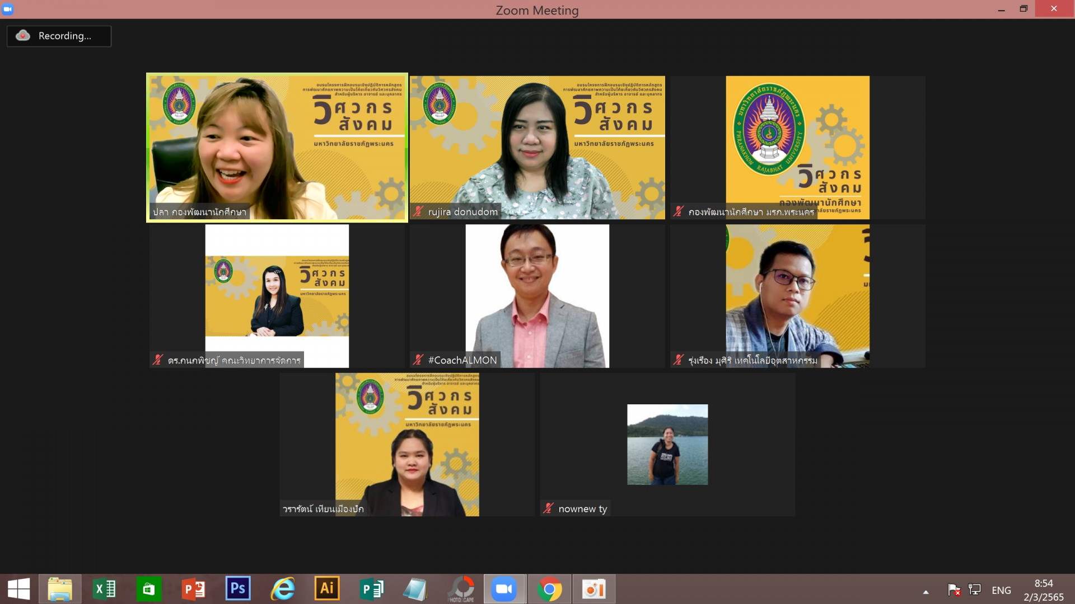Launch PowerPoint from the taskbar
Image resolution: width=1075 pixels, height=604 pixels.
click(193, 589)
